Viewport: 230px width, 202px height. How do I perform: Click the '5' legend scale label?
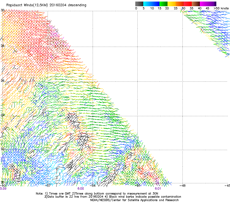[144, 8]
